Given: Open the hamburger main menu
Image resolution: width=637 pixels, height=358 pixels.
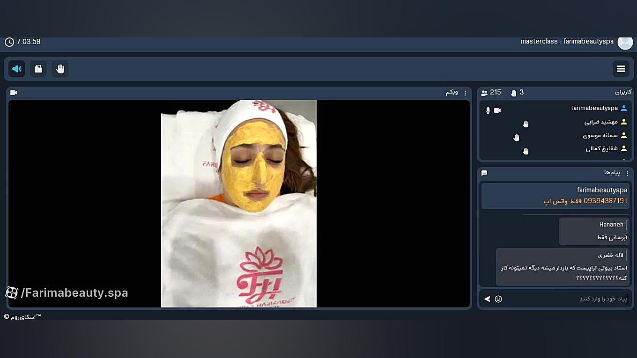Looking at the screenshot, I should pyautogui.click(x=621, y=69).
